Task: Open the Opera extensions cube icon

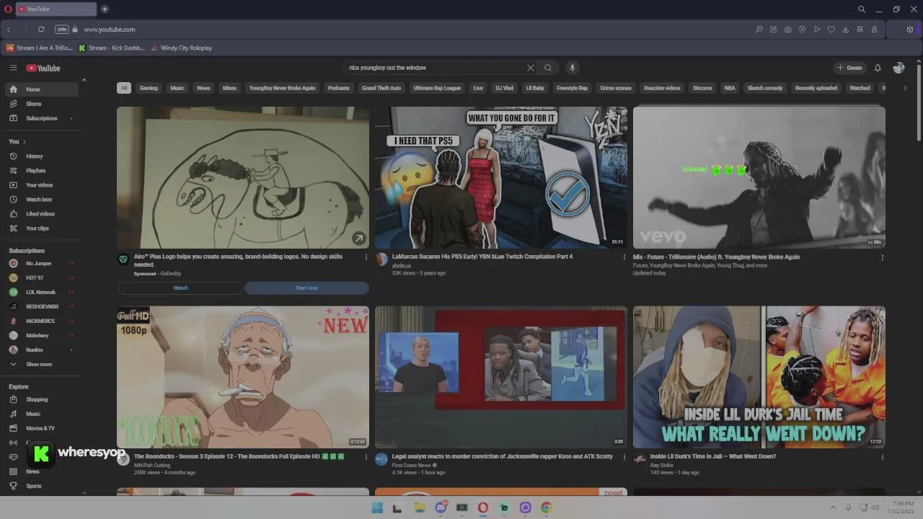Action: (x=910, y=30)
